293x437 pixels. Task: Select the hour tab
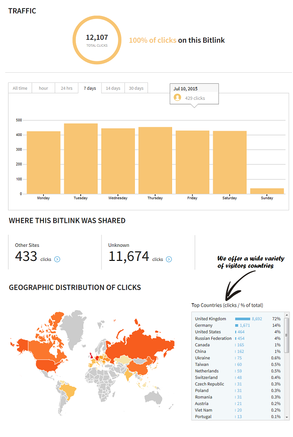(43, 88)
